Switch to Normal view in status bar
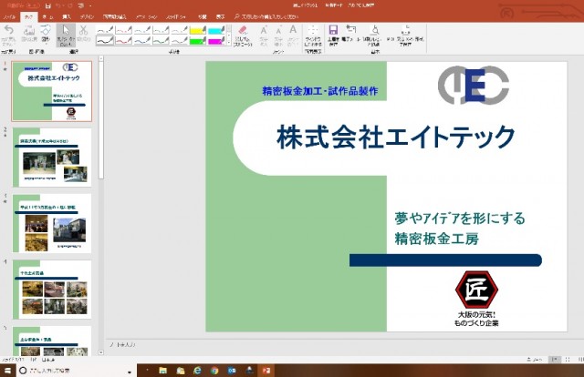Image resolution: width=584 pixels, height=377 pixels. click(x=555, y=360)
